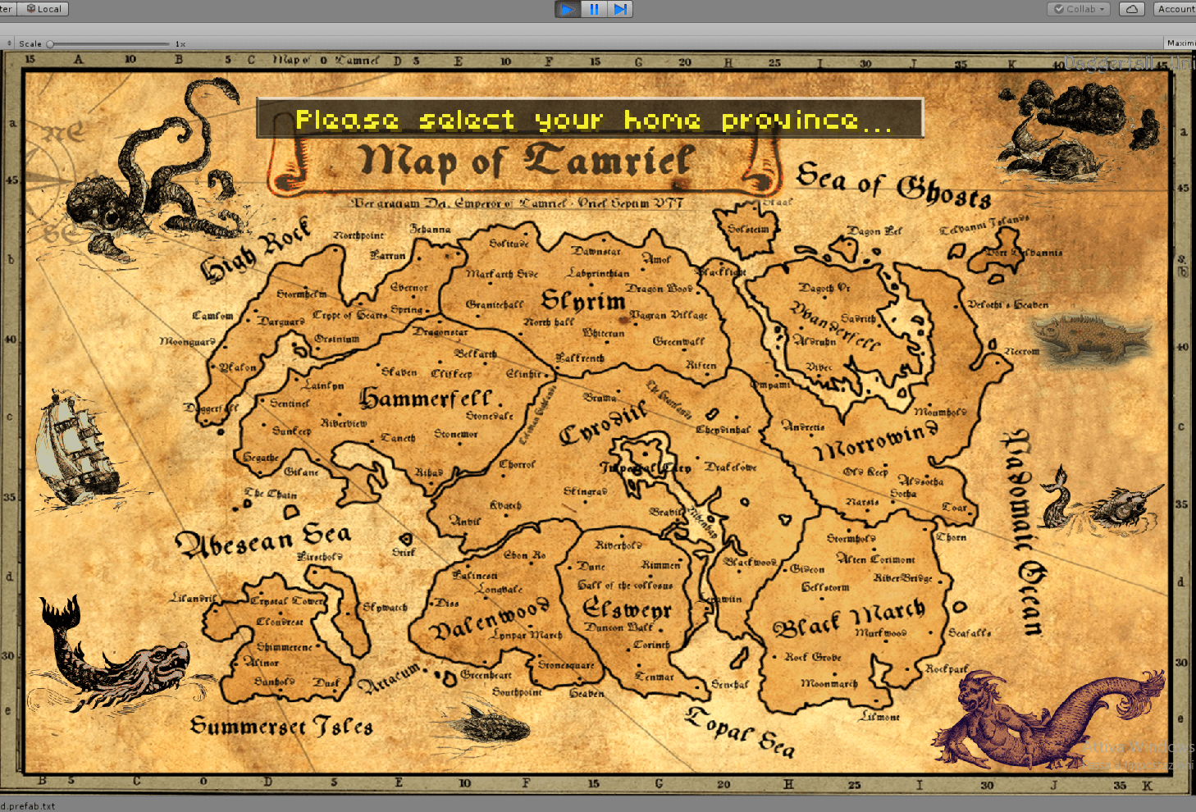The height and width of the screenshot is (812, 1196).
Task: Click the Imperial City label
Action: pos(646,468)
